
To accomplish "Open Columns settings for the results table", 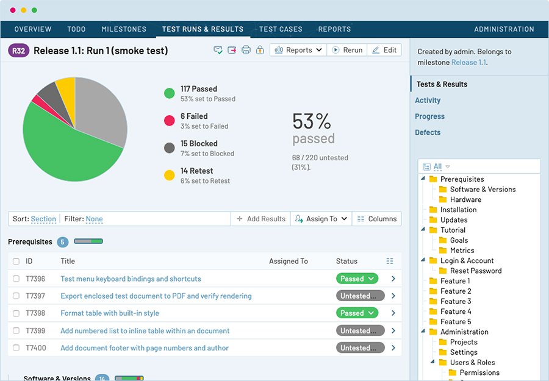I will 376,218.
